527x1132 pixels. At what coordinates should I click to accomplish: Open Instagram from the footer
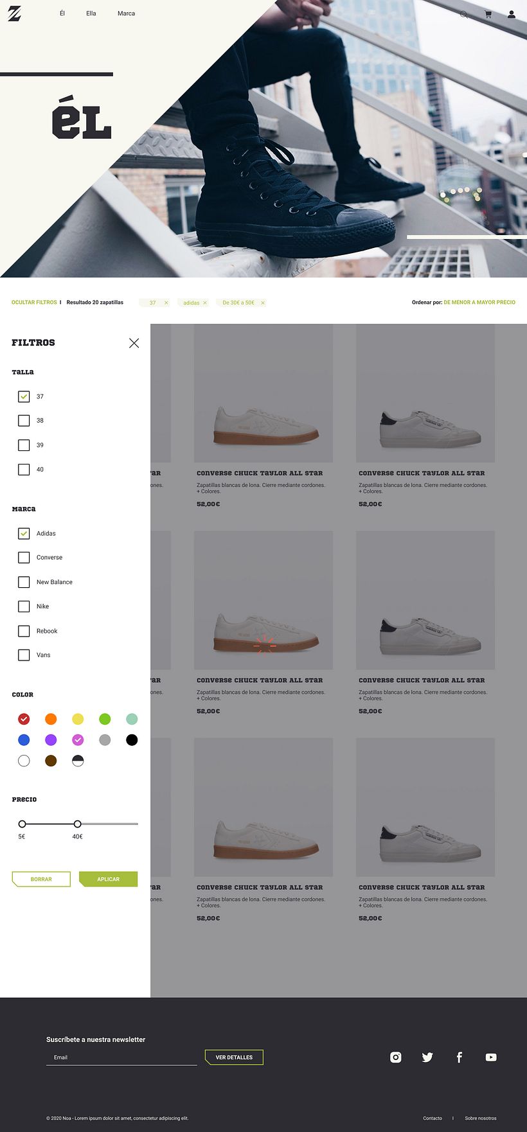tap(396, 1057)
